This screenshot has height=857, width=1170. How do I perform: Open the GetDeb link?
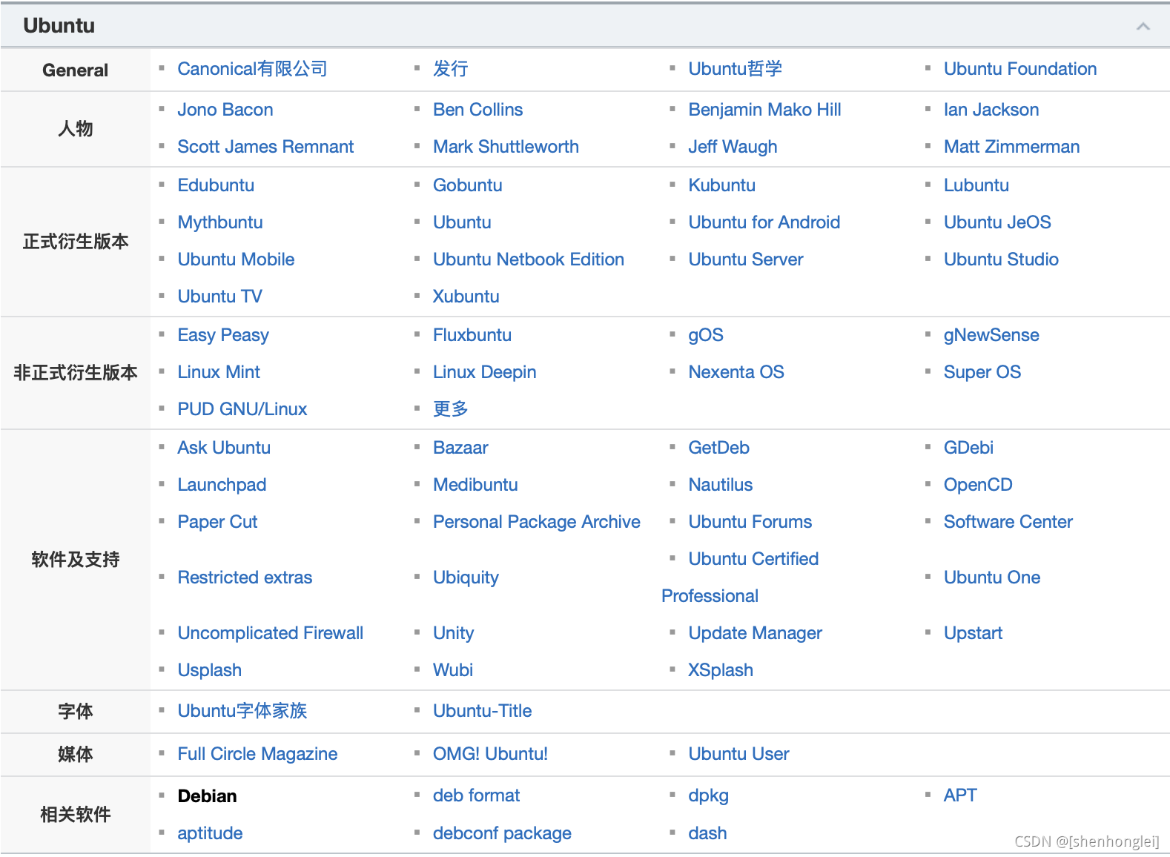(719, 448)
